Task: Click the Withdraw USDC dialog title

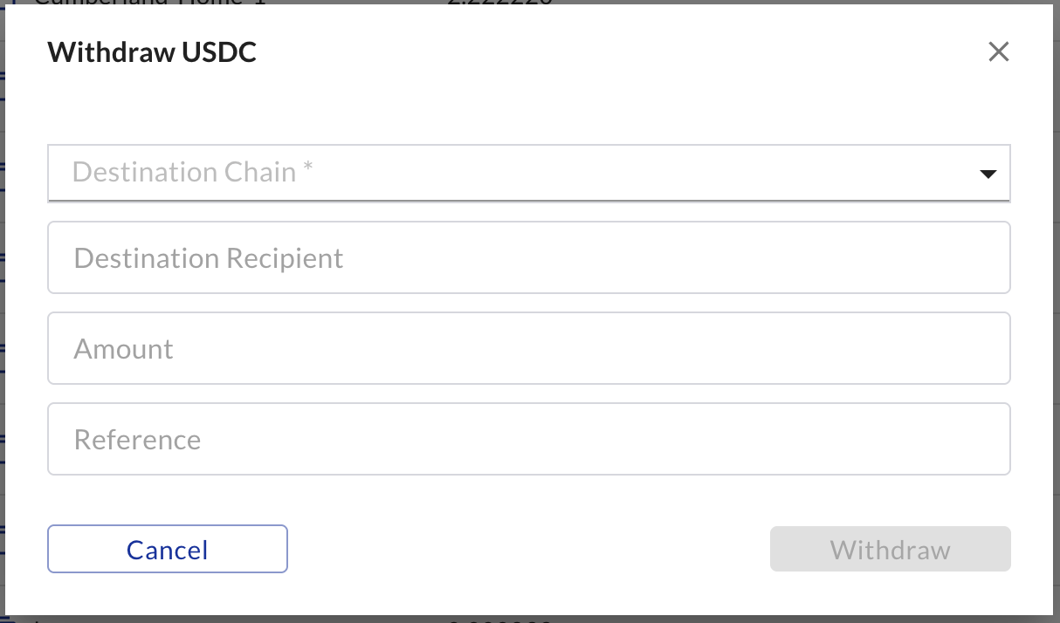Action: [x=152, y=52]
